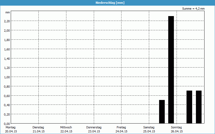Select the Samstag 25.04.15 axis label
Viewport: 215px width, 134px height.
pyautogui.click(x=149, y=129)
